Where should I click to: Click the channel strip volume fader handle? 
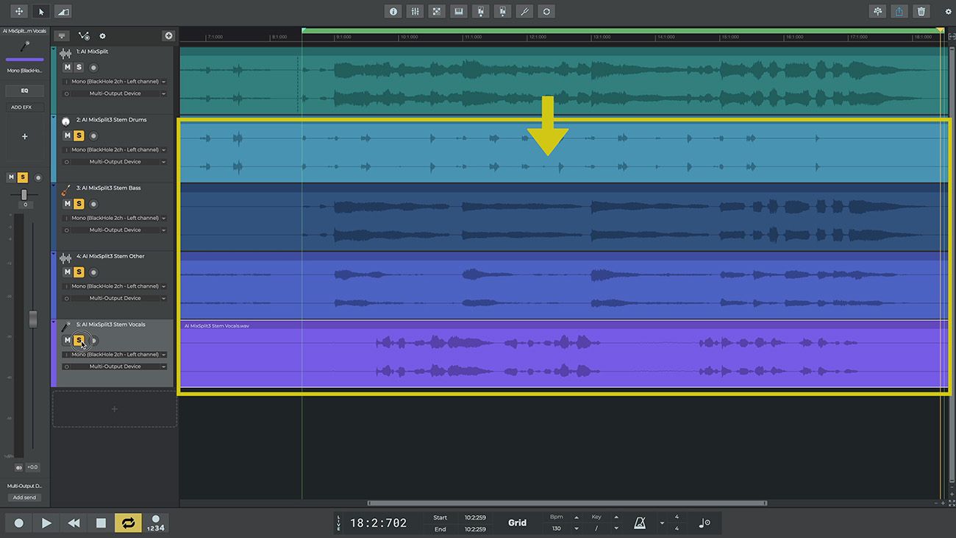click(32, 319)
